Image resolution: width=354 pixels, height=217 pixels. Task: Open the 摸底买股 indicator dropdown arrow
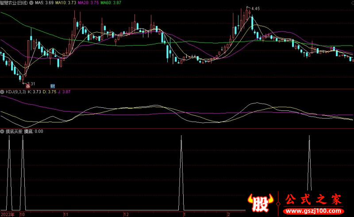3,132
